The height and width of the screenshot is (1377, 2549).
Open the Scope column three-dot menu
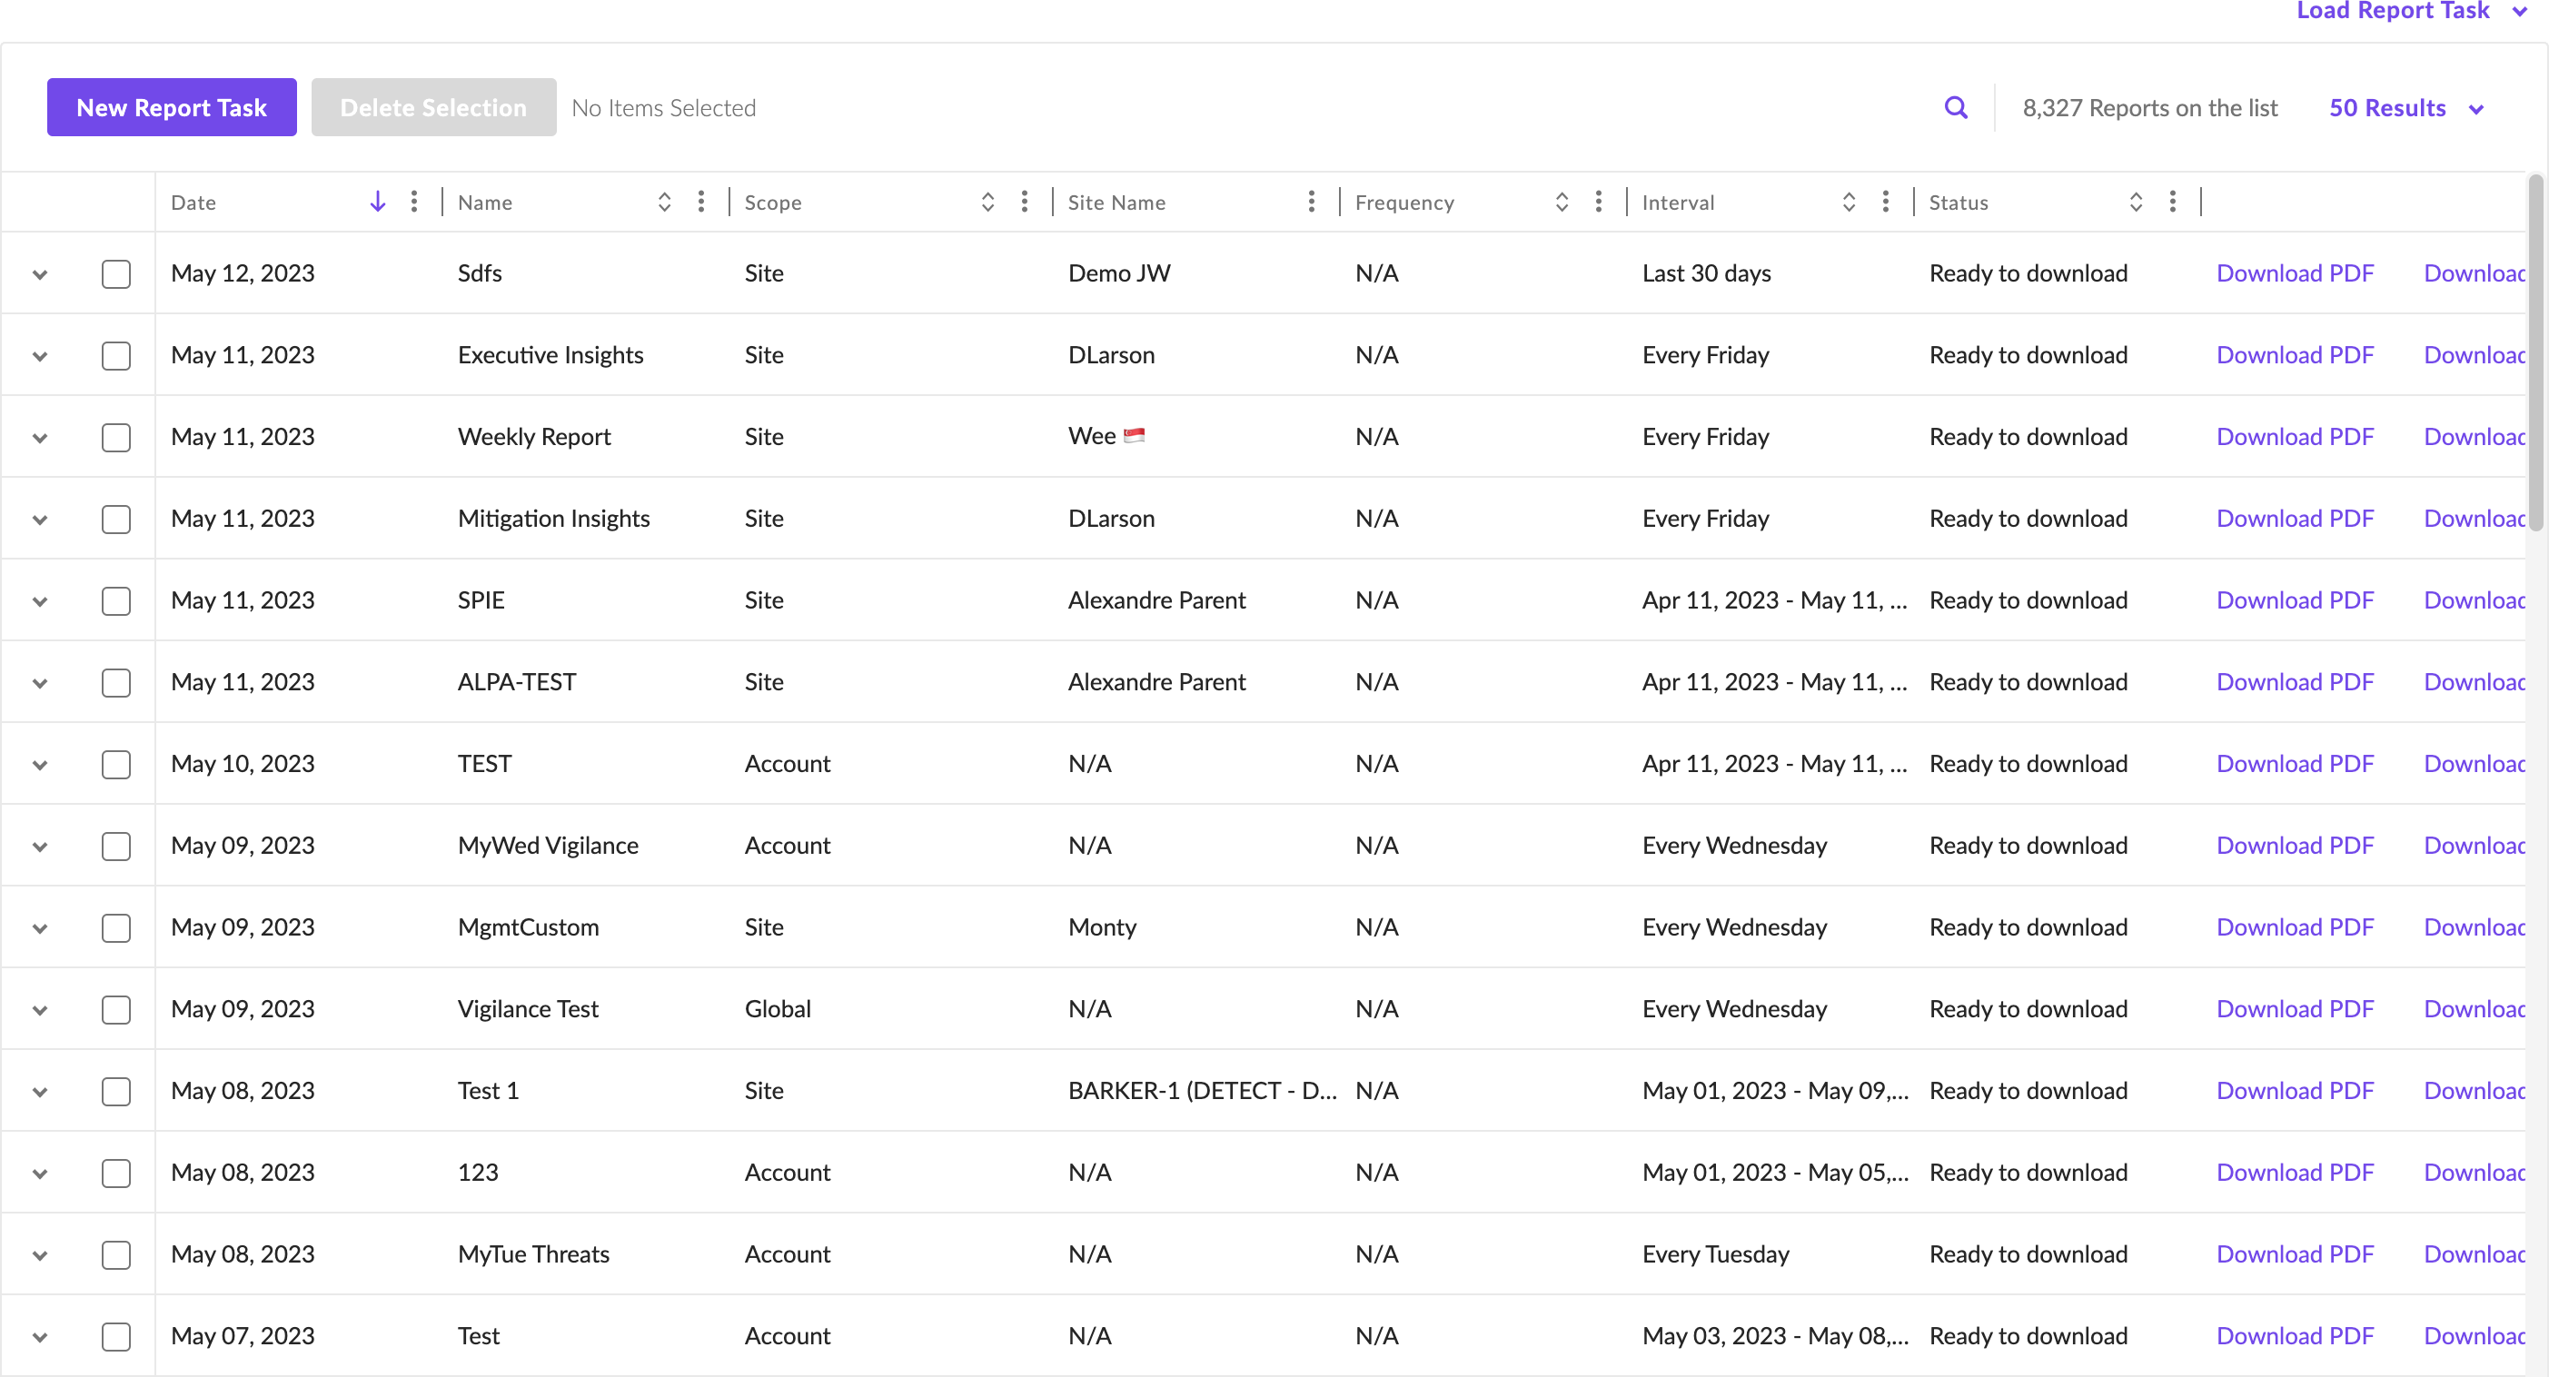tap(1024, 202)
